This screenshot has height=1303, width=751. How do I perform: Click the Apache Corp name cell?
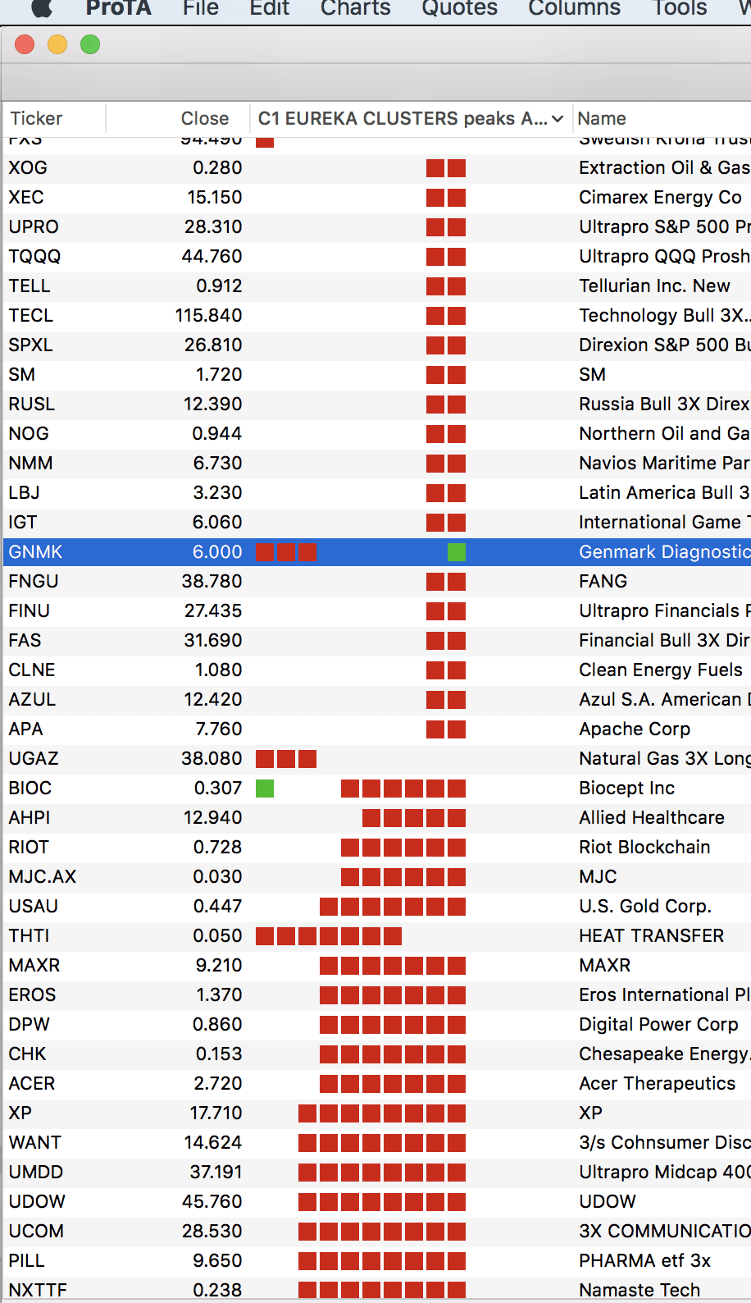[x=635, y=729]
